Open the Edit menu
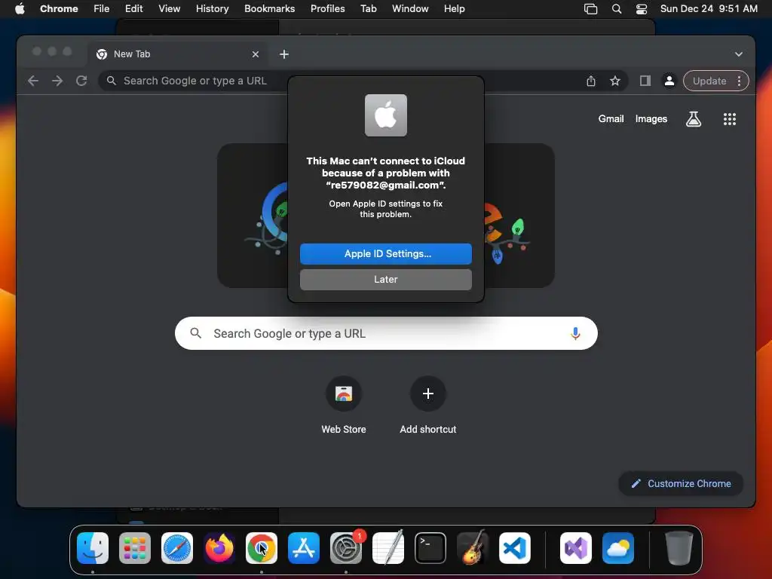Viewport: 772px width, 579px height. click(133, 8)
